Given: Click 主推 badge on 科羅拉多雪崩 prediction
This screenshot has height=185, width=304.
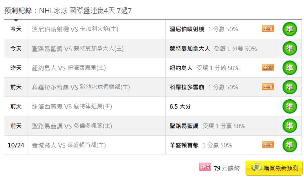Looking at the screenshot, I should pos(268,87).
